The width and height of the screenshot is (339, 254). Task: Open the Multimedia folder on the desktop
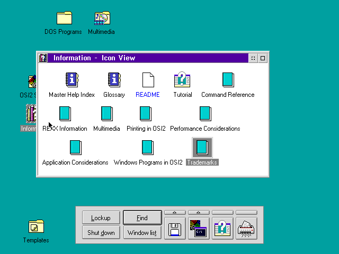click(x=102, y=18)
